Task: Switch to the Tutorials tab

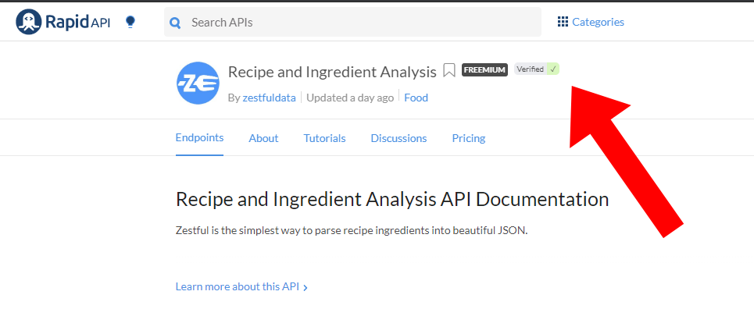Action: [324, 138]
